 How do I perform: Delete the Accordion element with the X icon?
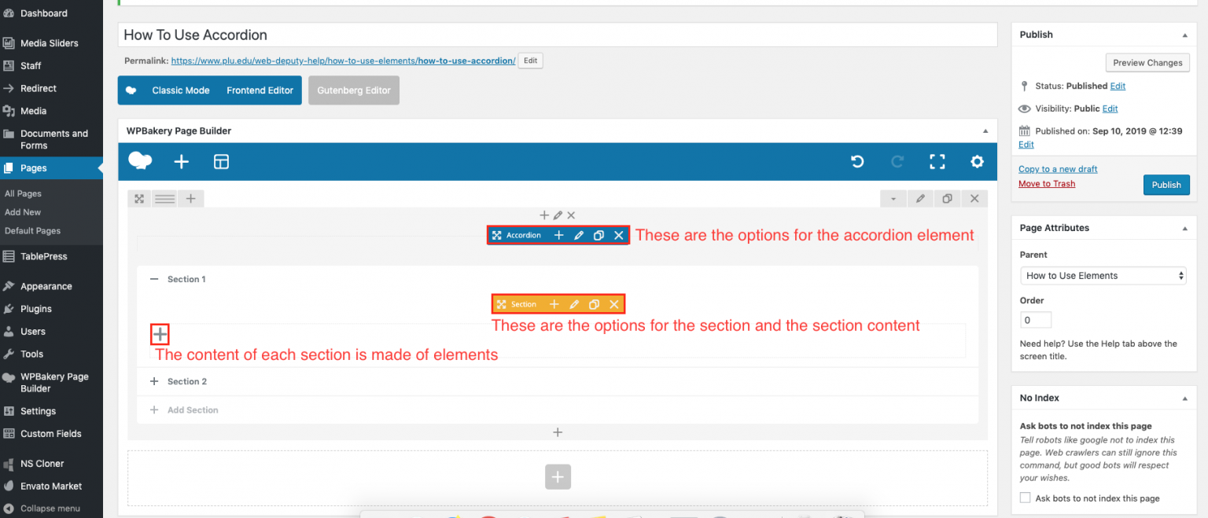click(618, 235)
